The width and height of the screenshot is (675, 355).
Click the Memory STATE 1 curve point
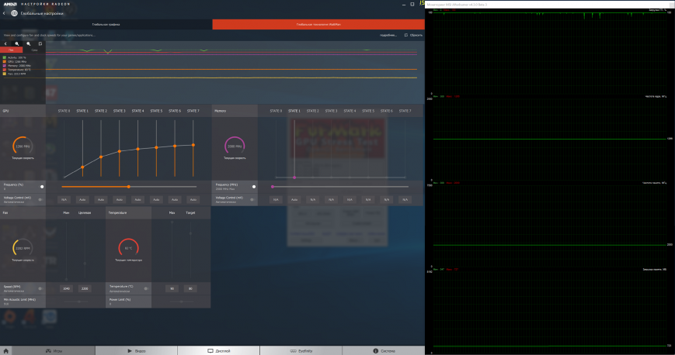tap(294, 177)
